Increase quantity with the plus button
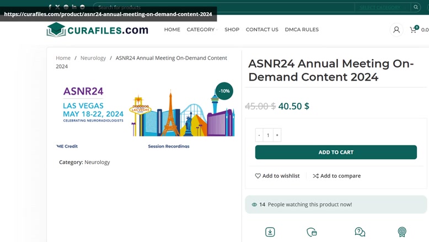The width and height of the screenshot is (429, 242). tap(277, 135)
